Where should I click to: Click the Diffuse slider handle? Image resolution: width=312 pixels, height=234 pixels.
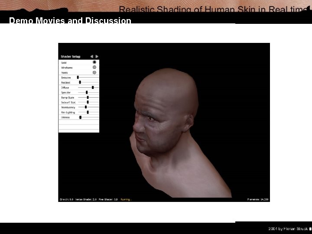pyautogui.click(x=93, y=88)
